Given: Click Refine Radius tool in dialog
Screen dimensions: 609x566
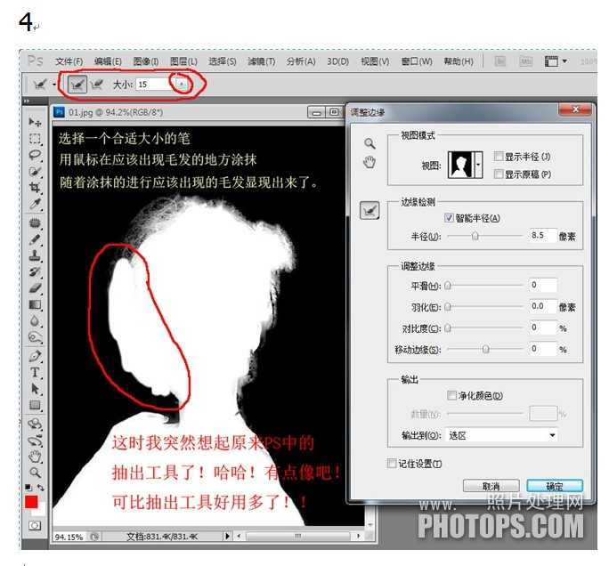Looking at the screenshot, I should [369, 211].
